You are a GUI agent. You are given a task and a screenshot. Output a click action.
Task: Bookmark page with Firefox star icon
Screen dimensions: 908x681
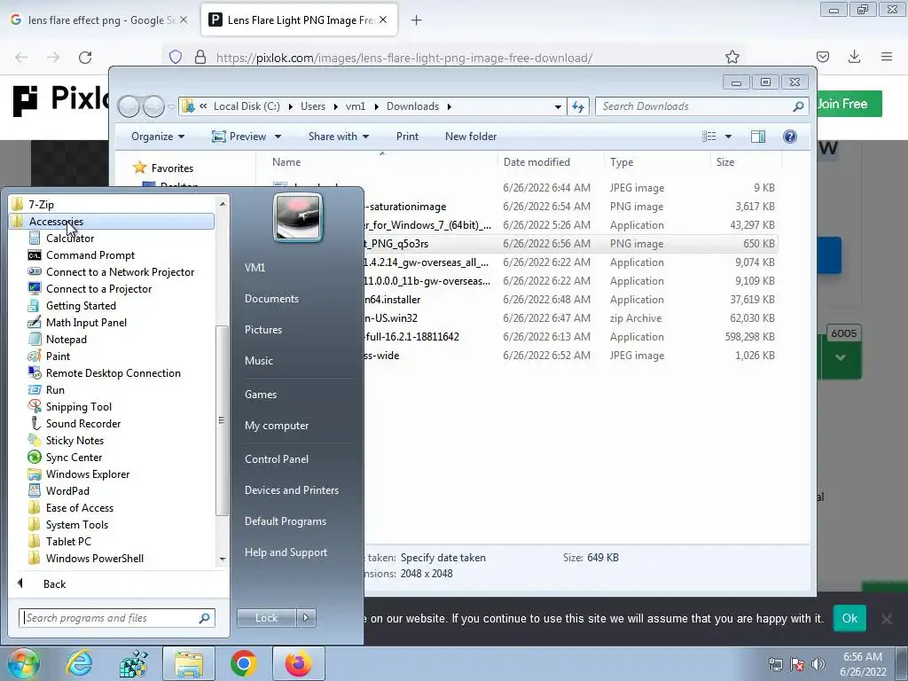point(732,57)
